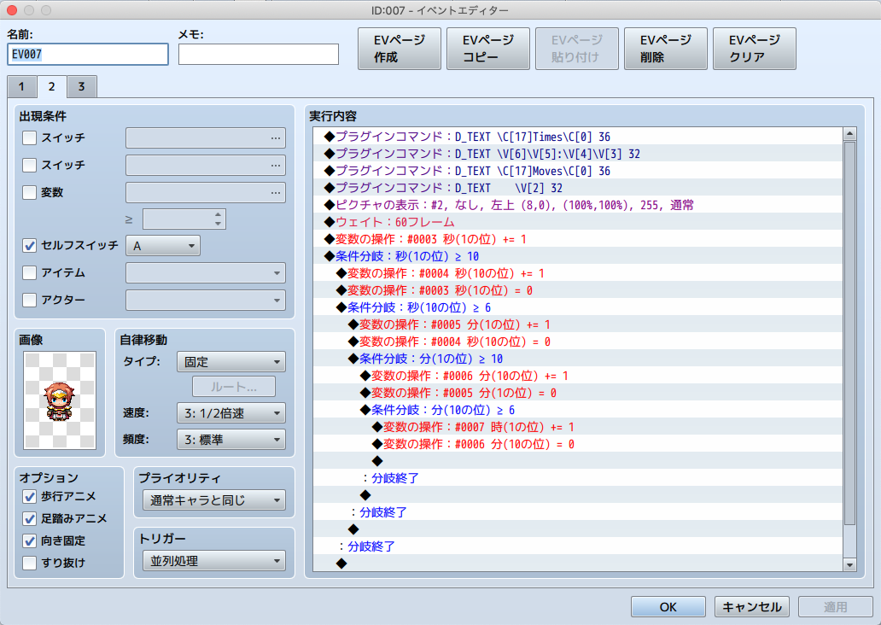
Task: Open the 速度 3: 1/2倍速 dropdown
Action: 231,413
